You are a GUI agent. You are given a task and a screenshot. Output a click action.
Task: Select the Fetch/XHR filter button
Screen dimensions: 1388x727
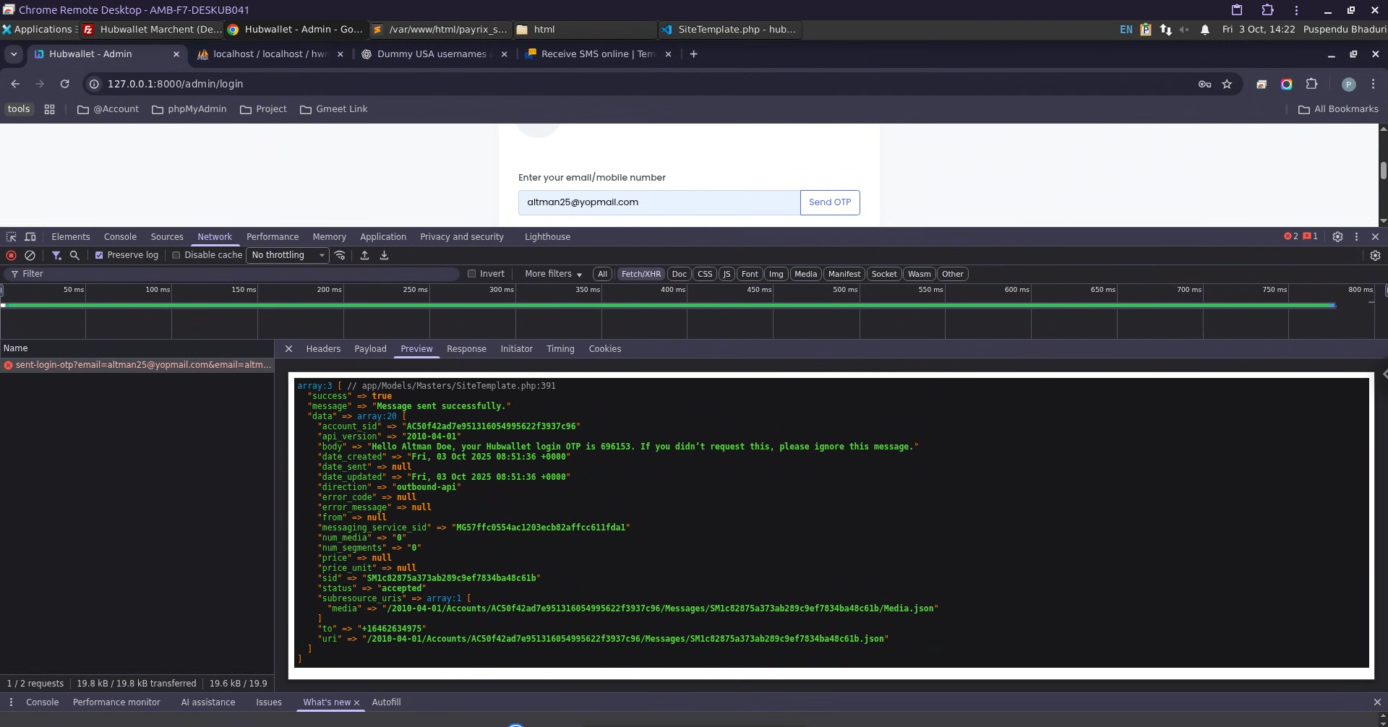pyautogui.click(x=641, y=274)
